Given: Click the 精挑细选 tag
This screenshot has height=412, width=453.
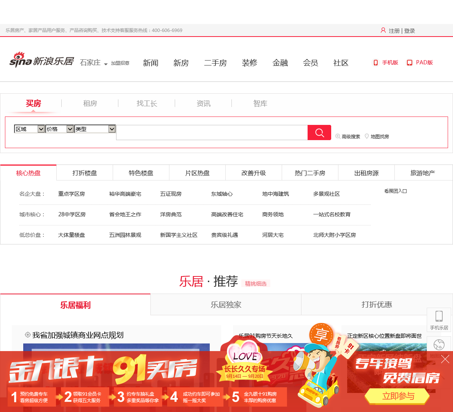Looking at the screenshot, I should [x=256, y=284].
